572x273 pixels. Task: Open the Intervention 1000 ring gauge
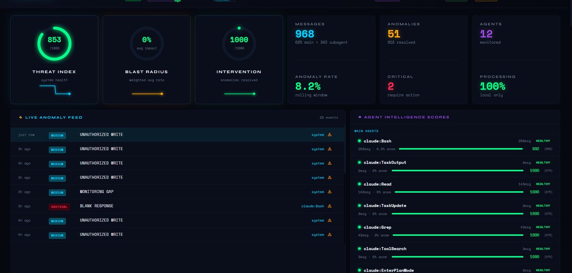click(x=239, y=43)
